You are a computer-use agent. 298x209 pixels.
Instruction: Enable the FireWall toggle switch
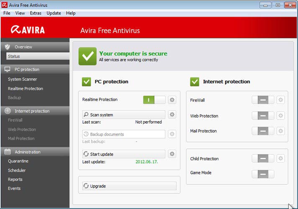pos(263,100)
